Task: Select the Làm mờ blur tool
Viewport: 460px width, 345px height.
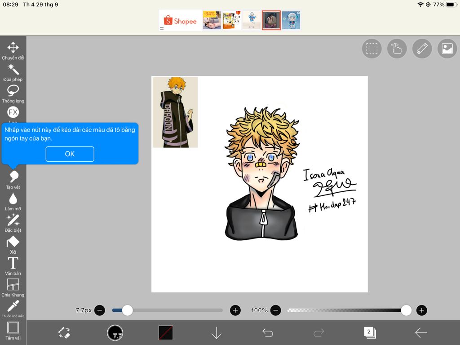Action: pos(13,202)
